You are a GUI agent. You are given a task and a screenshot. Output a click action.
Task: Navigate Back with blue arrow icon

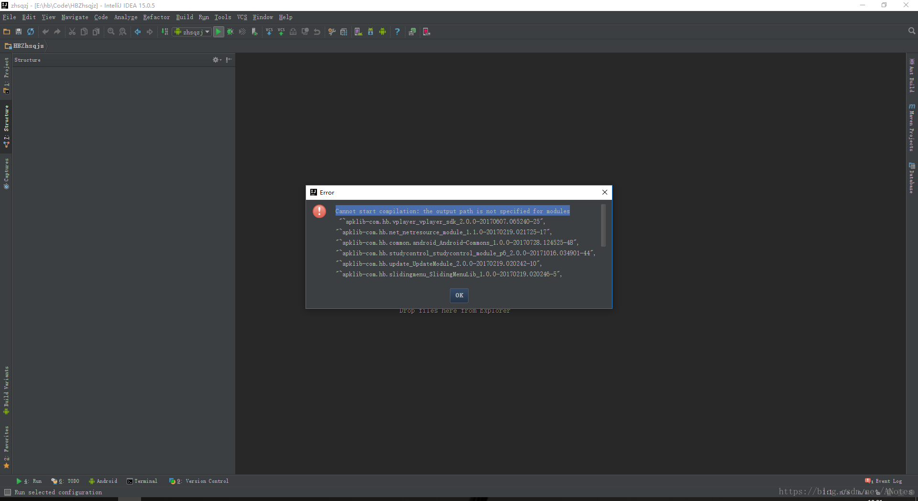pos(138,32)
